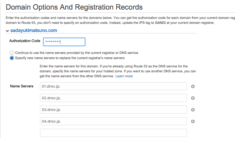Viewport: 235px width, 148px height.
Task: Select the 04.dnsv.jp. name server field
Action: click(x=113, y=121)
